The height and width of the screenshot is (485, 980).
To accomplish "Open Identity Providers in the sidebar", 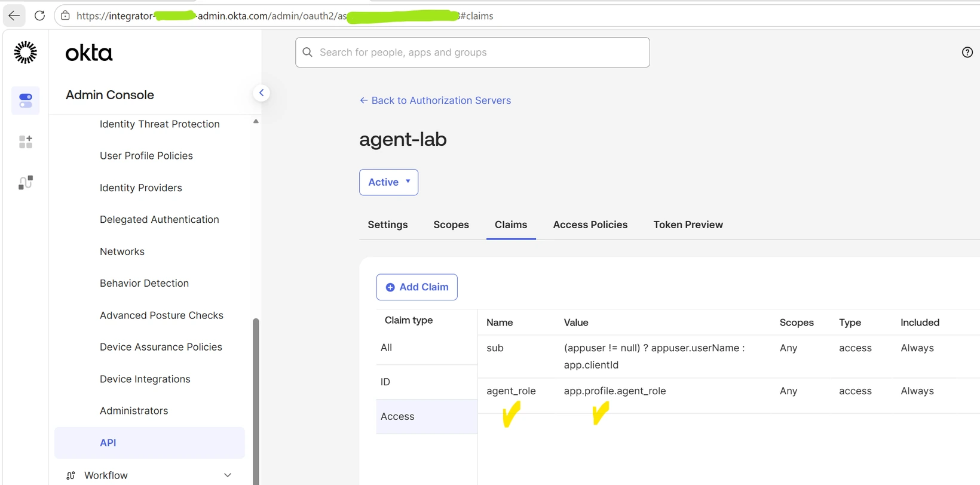I will [x=141, y=188].
